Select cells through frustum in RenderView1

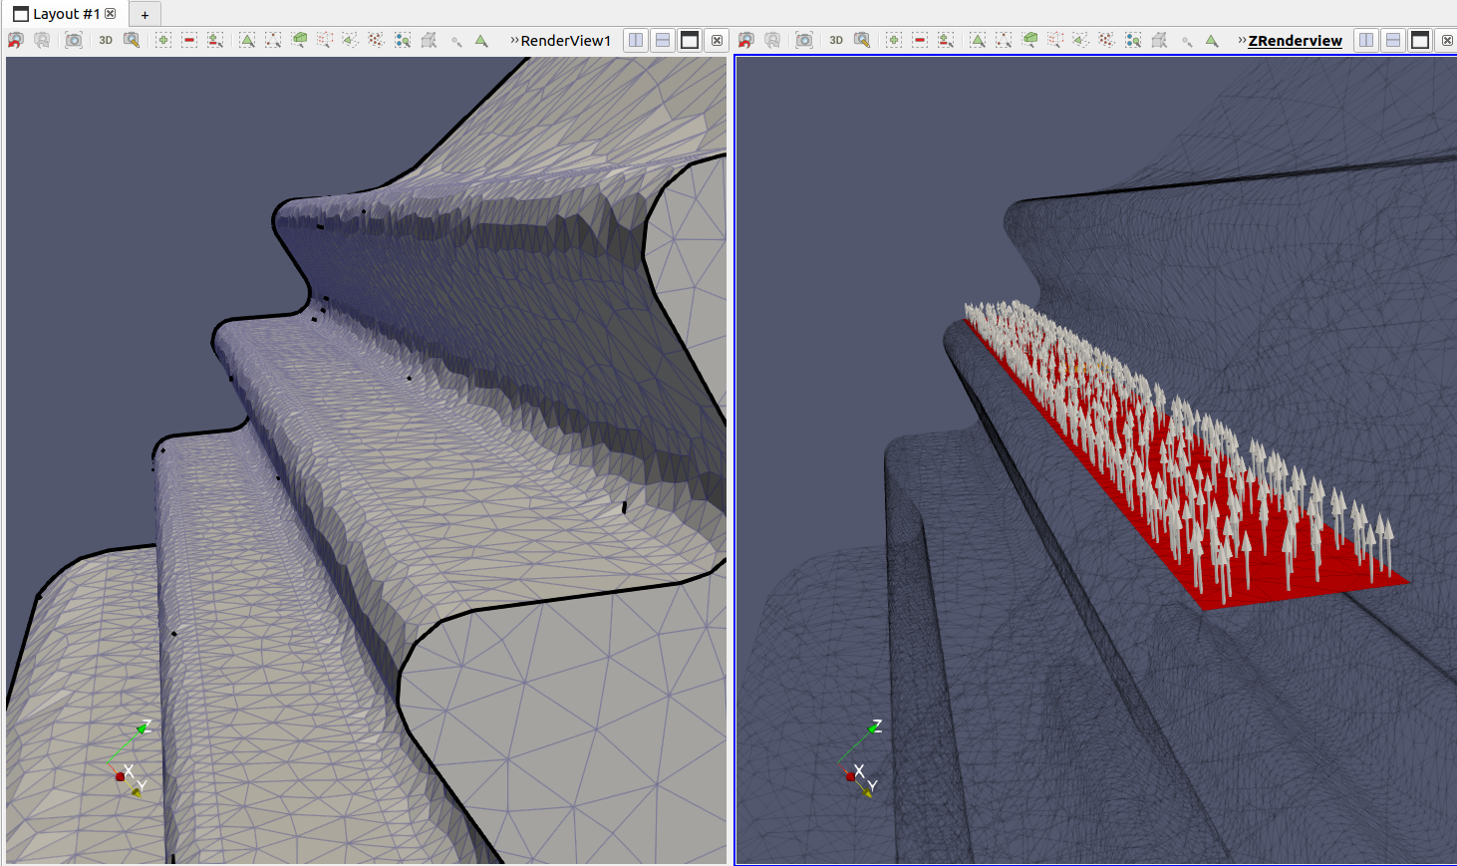coord(299,40)
